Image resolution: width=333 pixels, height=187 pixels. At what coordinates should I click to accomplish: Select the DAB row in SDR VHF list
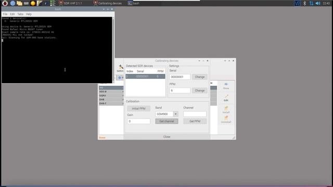(111, 99)
